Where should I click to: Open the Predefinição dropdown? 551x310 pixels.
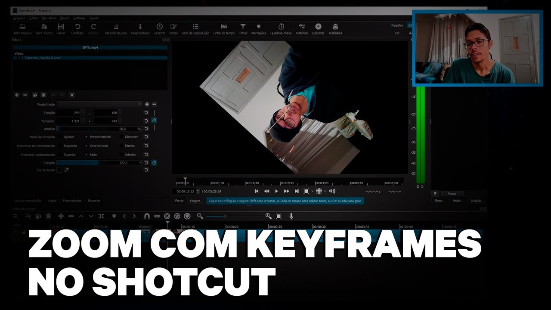point(99,104)
